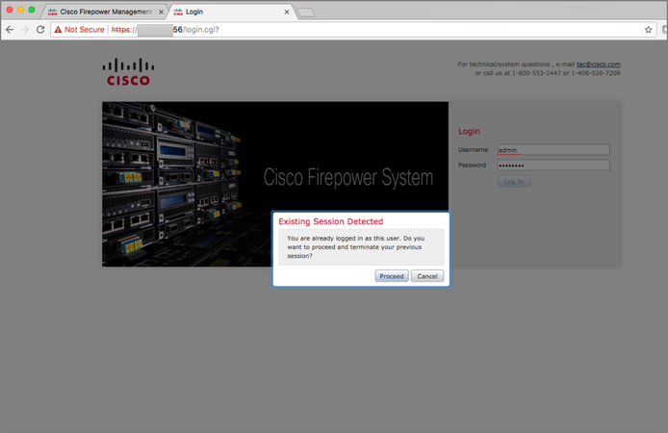
Task: Open the tac@cisco.com email link
Action: 598,64
